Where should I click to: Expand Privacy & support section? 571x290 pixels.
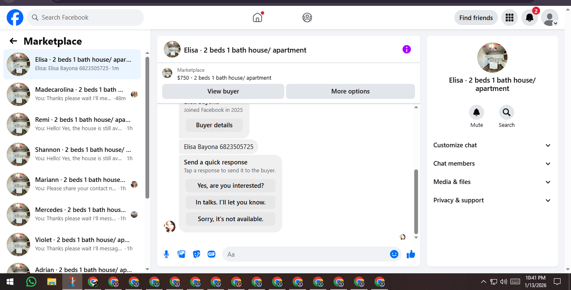(492, 200)
